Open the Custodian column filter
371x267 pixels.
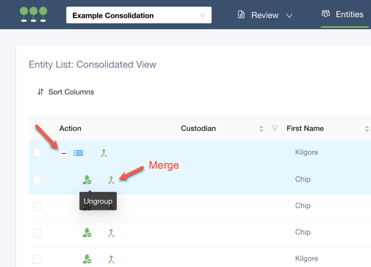click(275, 128)
